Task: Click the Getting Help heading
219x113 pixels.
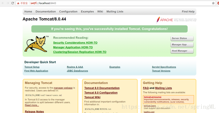Action: click(153, 83)
